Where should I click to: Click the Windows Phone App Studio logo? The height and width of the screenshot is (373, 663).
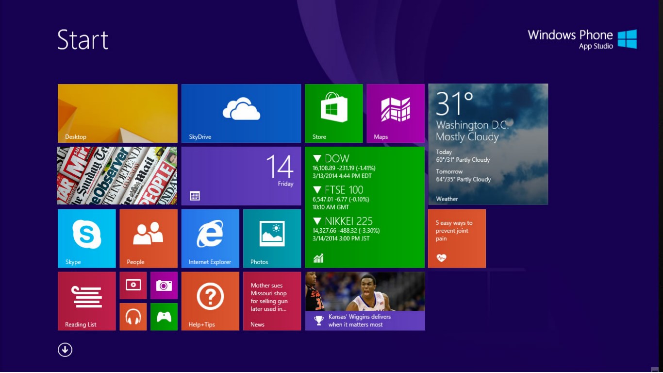tap(582, 39)
